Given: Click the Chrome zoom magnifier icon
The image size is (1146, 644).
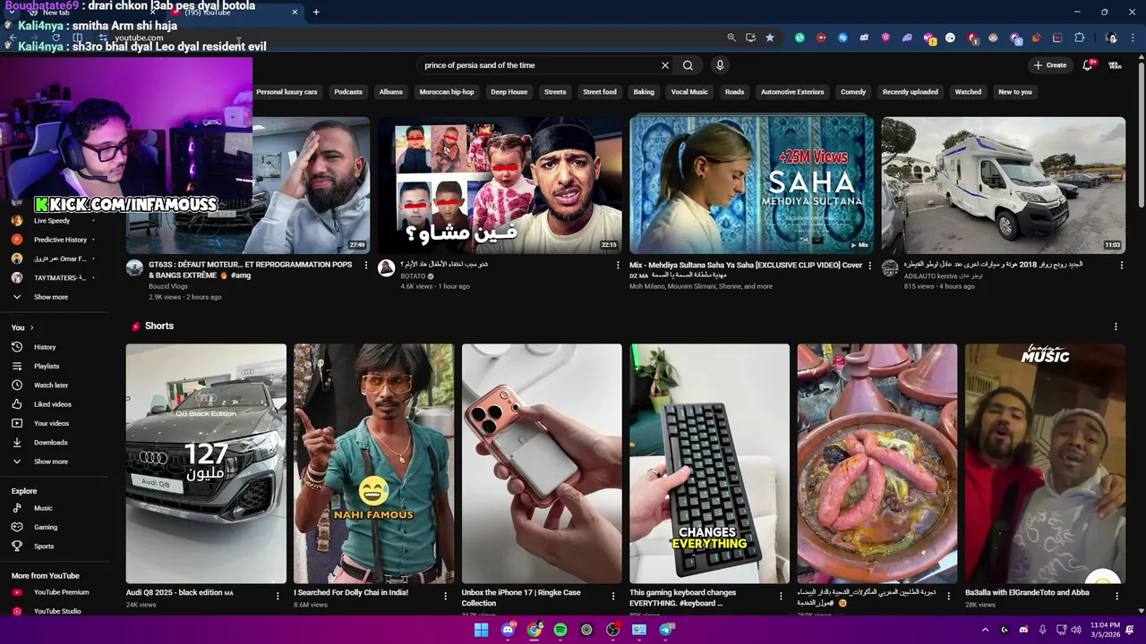Looking at the screenshot, I should [731, 38].
